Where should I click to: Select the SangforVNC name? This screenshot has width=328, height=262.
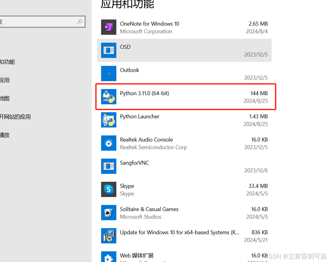click(x=135, y=163)
